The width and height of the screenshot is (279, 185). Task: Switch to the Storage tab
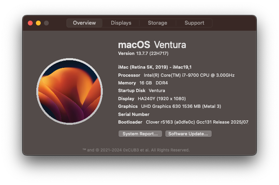coord(158,23)
